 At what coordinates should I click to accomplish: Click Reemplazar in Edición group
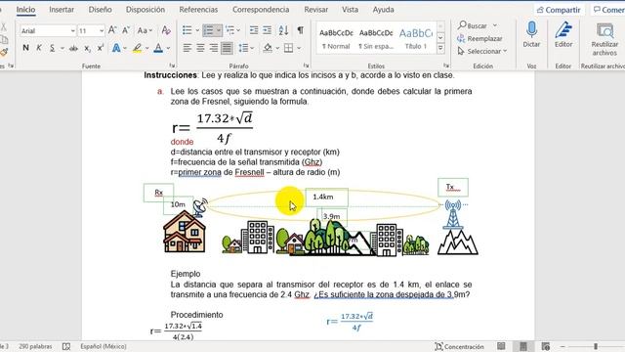(479, 39)
